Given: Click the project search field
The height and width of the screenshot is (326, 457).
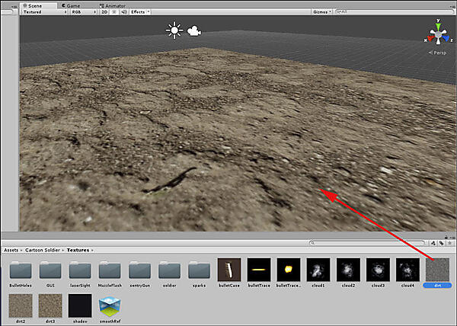Looking at the screenshot, I should tap(366, 242).
